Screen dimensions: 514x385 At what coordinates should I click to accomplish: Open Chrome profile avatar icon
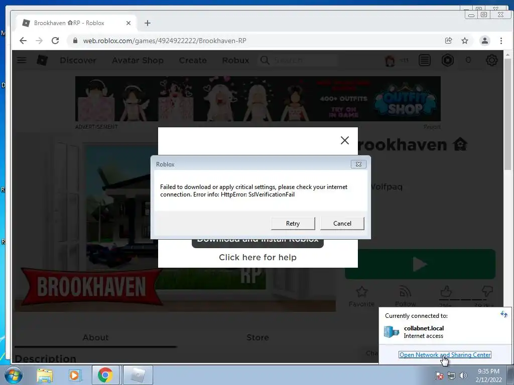click(485, 41)
